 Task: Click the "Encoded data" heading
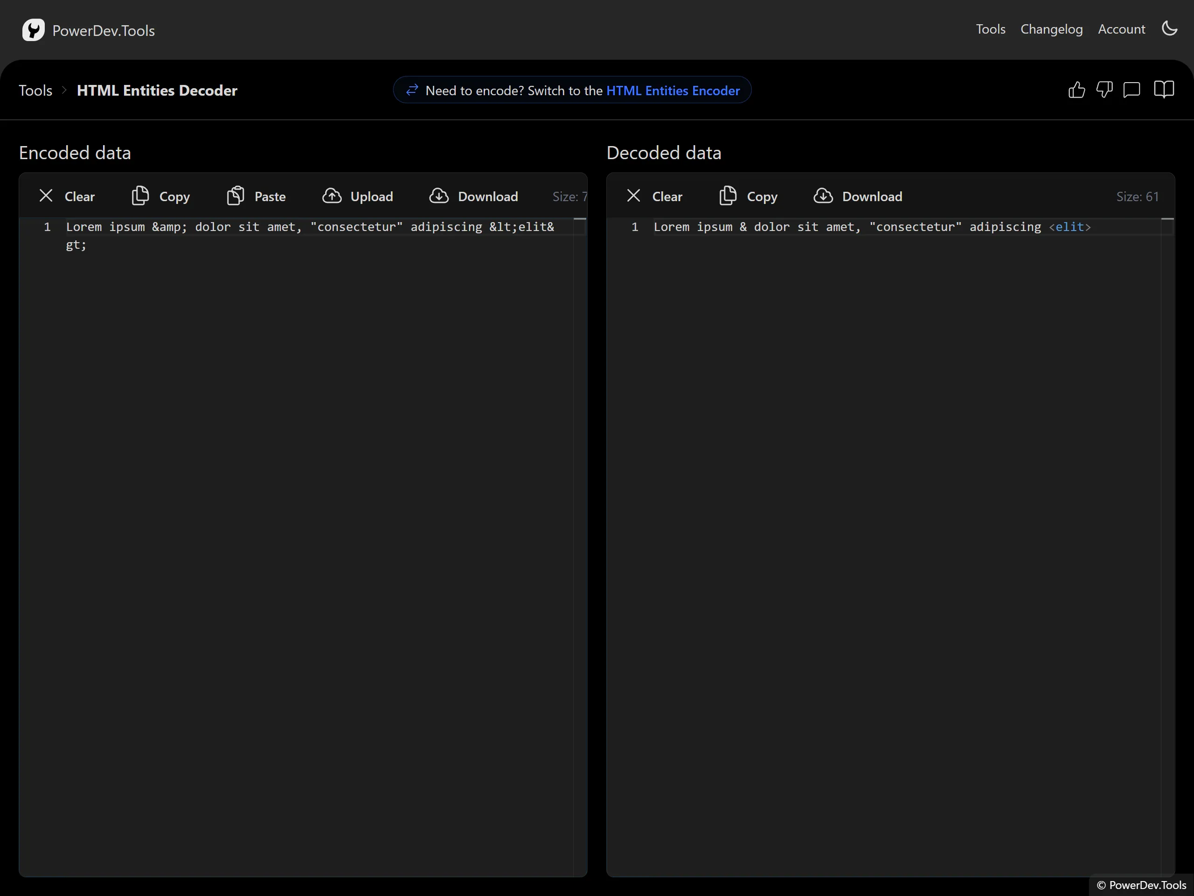(x=75, y=153)
